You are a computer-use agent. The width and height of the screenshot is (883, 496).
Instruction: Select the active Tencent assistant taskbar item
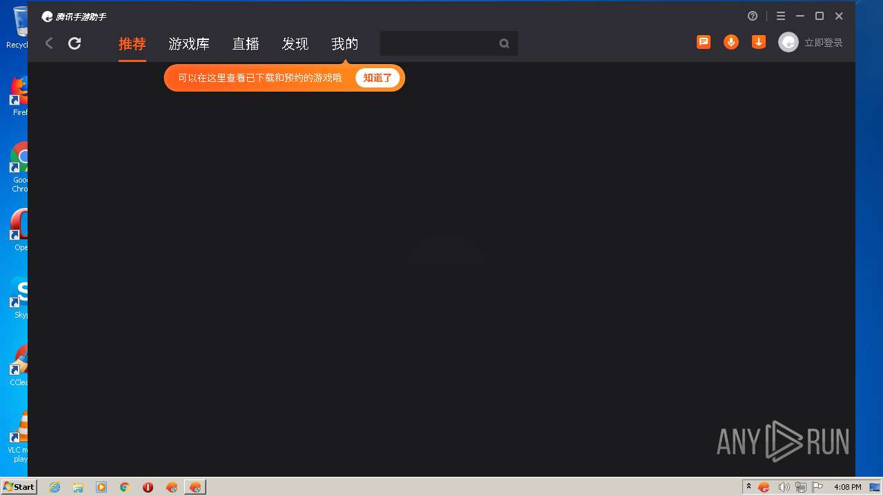(195, 487)
